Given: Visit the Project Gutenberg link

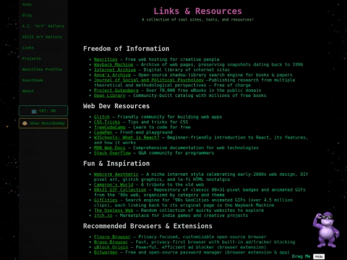Looking at the screenshot, I should 116,91.
